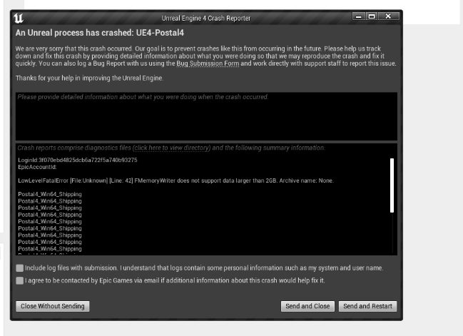Screen dimensions: 463x336
Task: Maximize the Crash Reporter window
Action: click(x=371, y=16)
